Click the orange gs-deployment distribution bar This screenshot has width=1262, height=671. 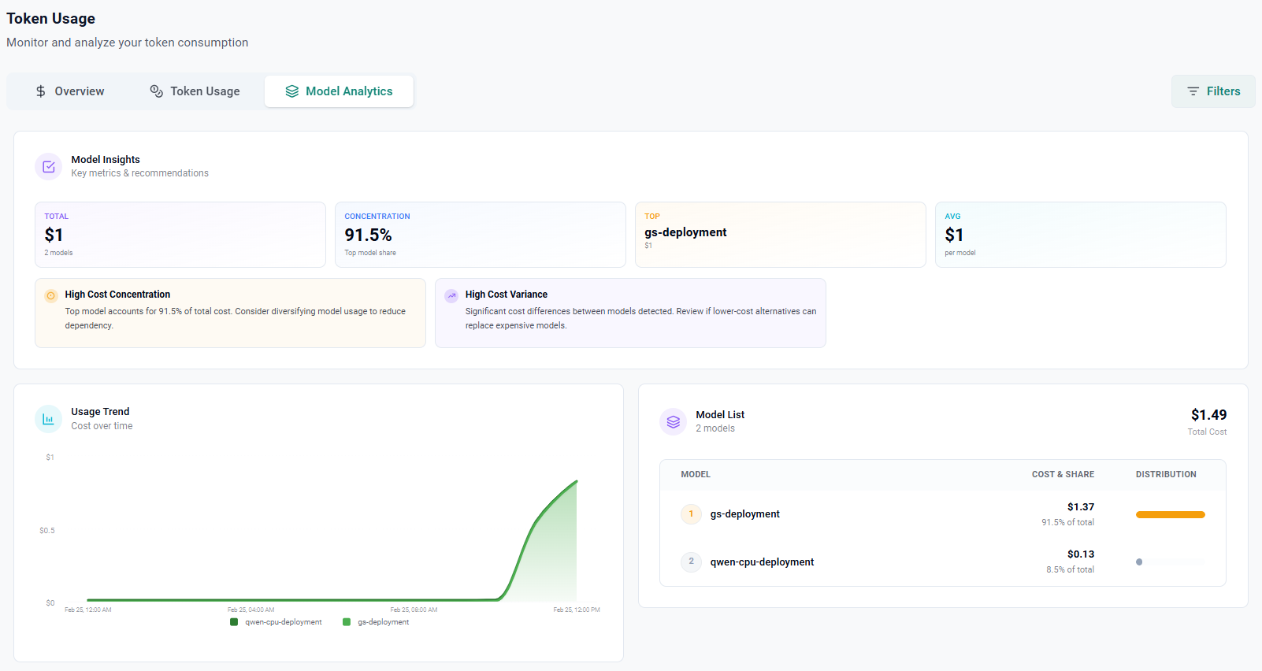[1170, 515]
